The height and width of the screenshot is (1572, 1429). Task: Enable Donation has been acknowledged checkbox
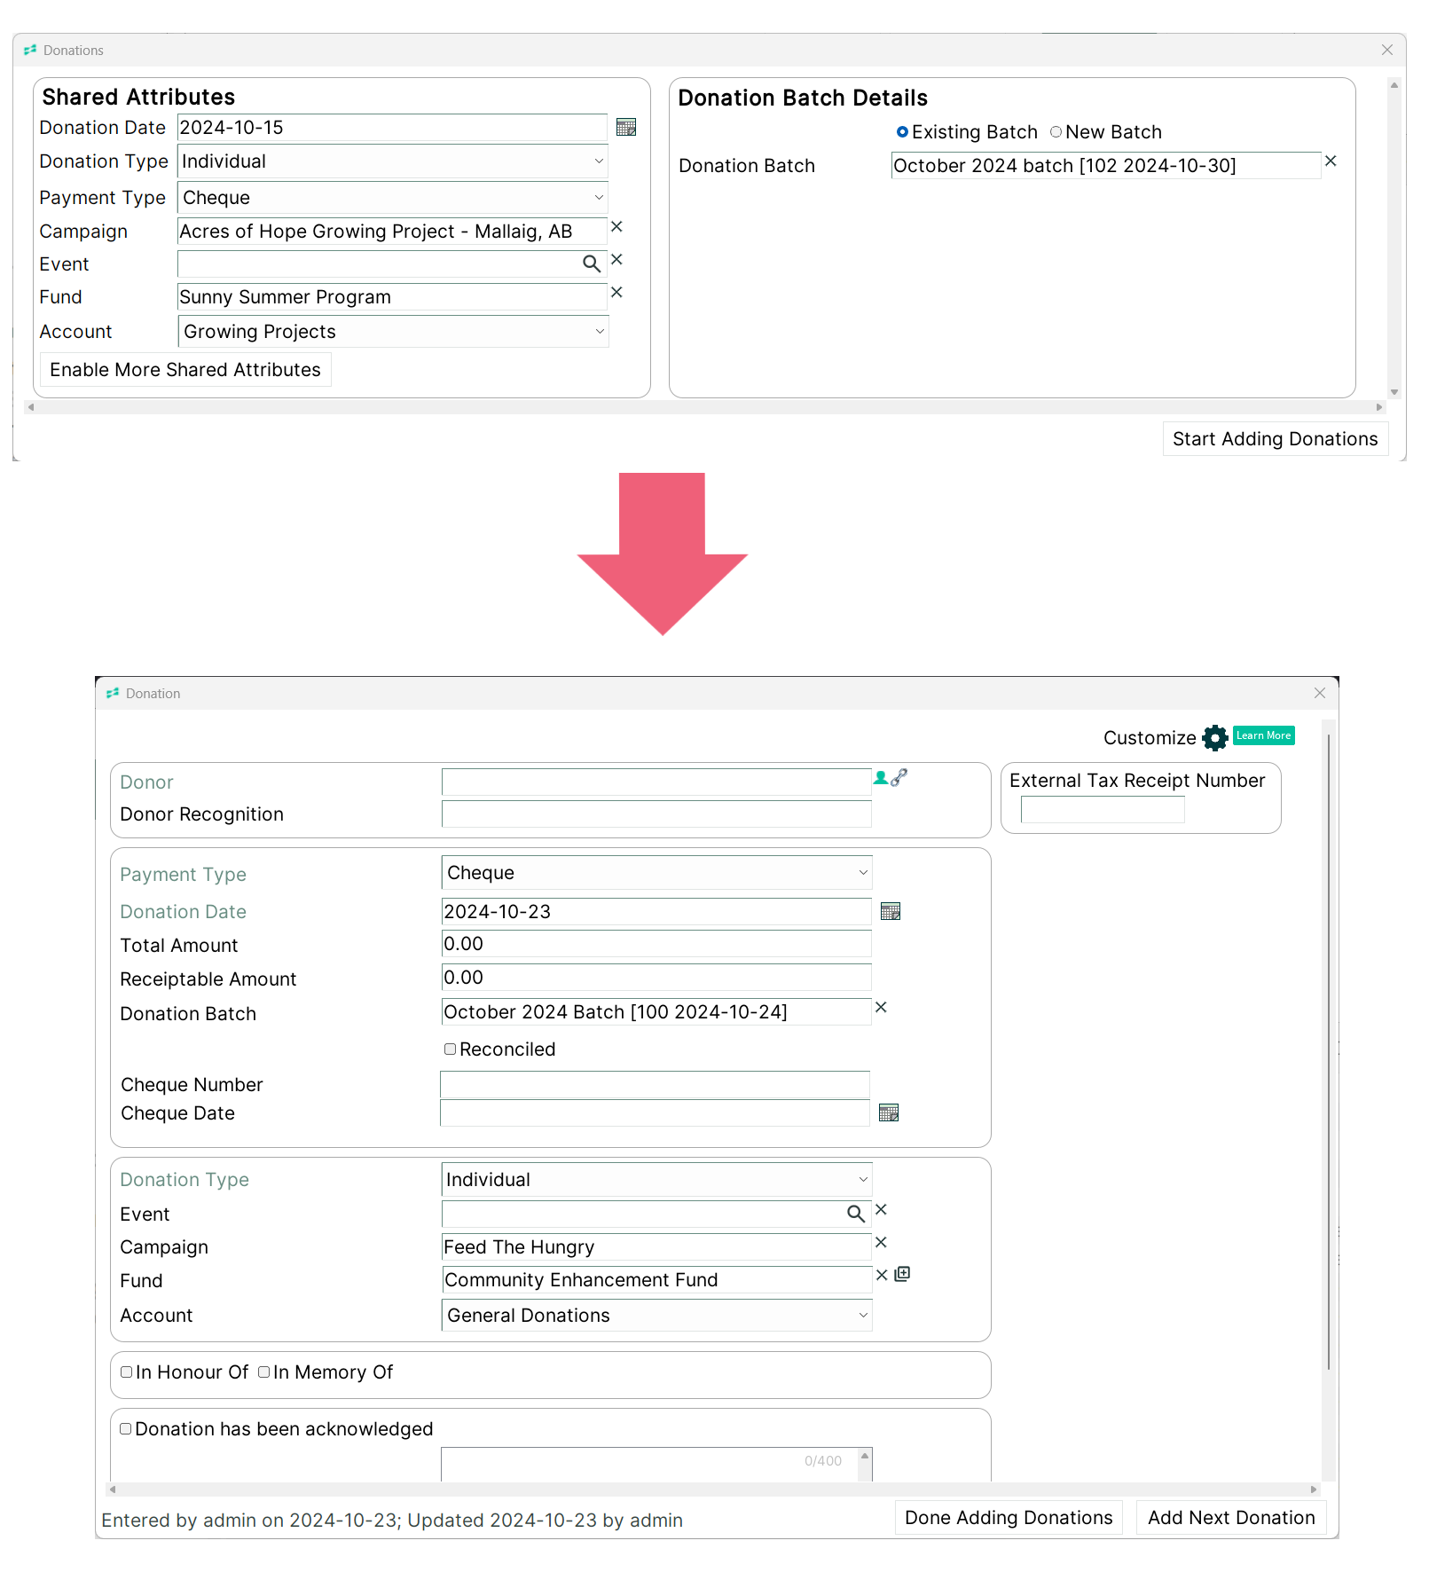pos(126,1429)
